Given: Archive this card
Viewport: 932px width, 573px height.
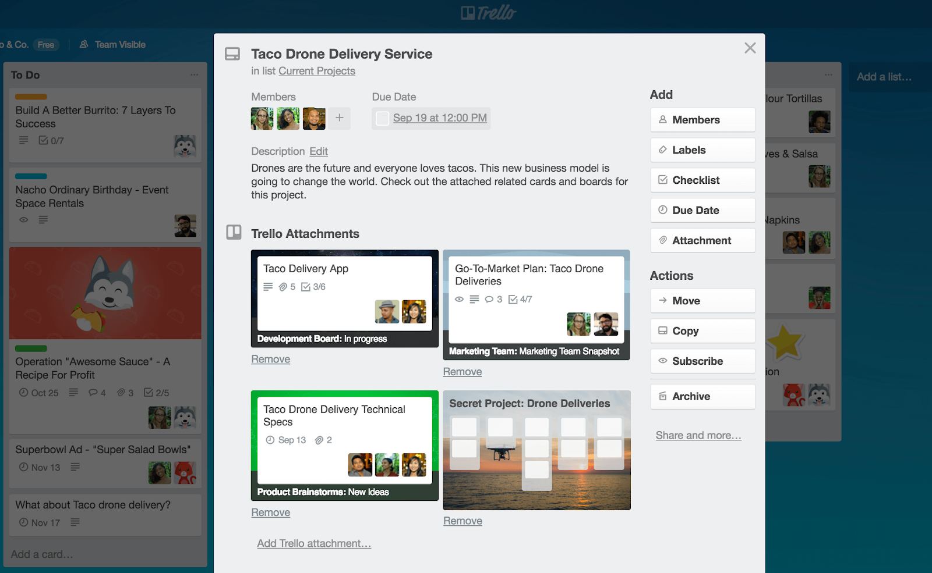Looking at the screenshot, I should tap(702, 396).
